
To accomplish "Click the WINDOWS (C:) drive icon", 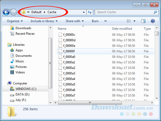I will (x=12, y=89).
